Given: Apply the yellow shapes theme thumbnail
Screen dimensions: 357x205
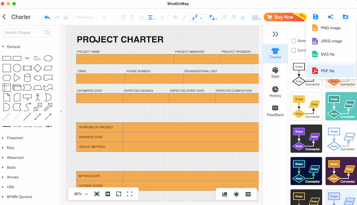Looking at the screenshot, I should (306, 106).
